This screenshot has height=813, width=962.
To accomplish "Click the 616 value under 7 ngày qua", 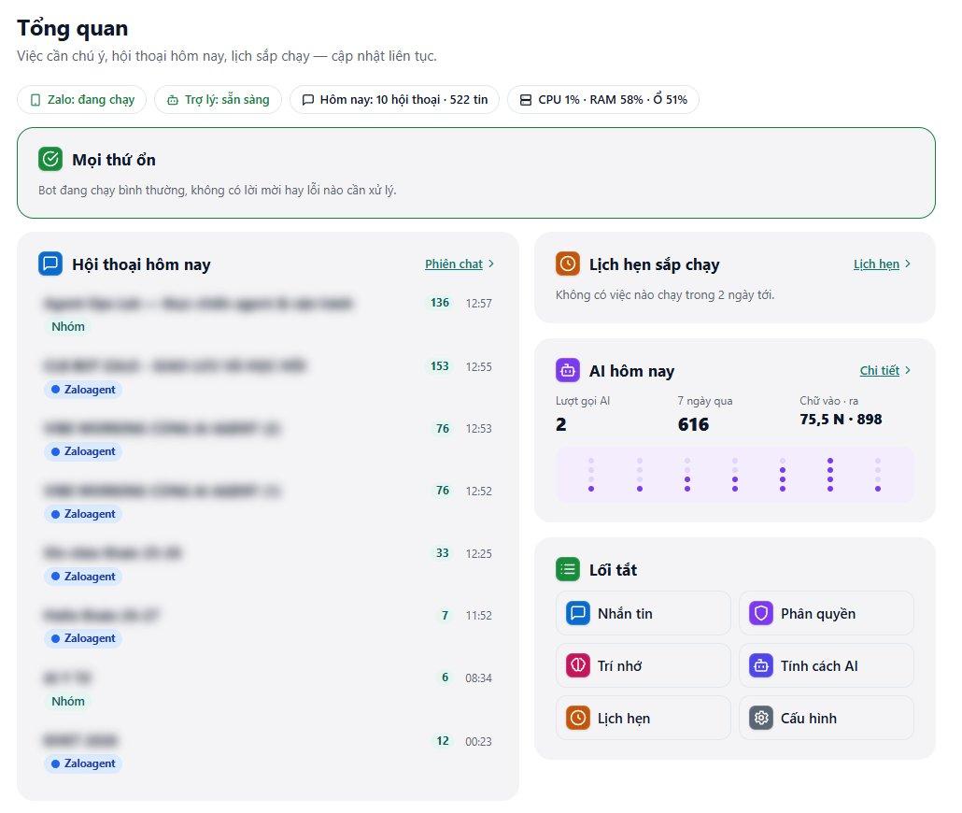I will (693, 424).
